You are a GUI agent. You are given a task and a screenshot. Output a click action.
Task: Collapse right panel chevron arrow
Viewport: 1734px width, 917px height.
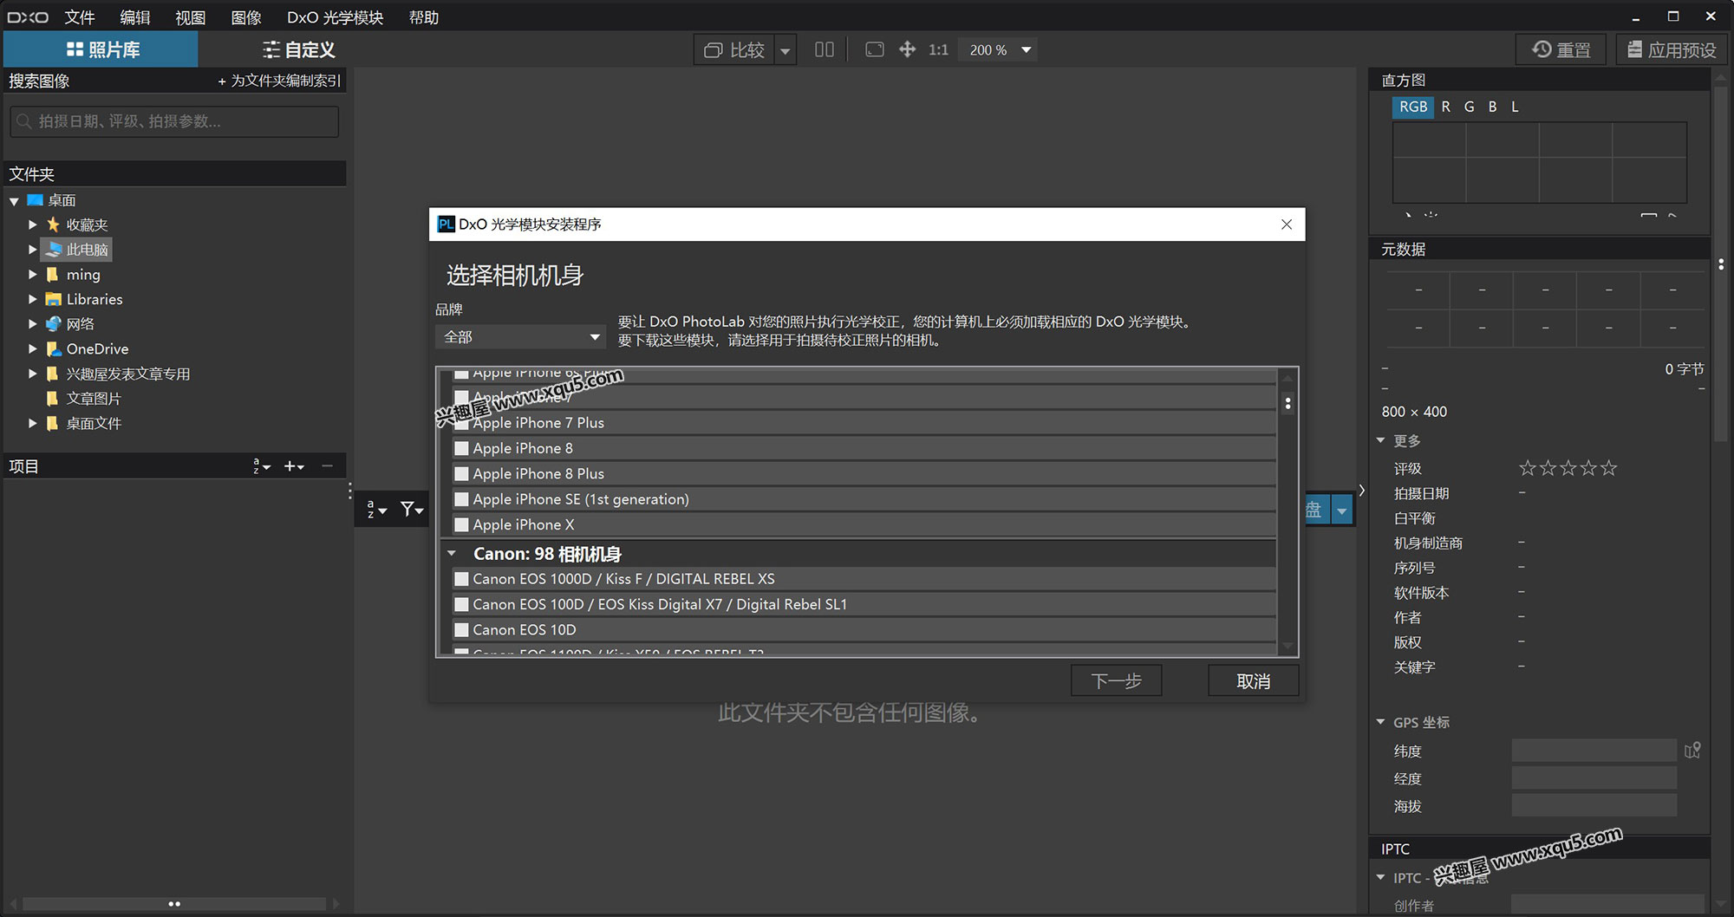pyautogui.click(x=1362, y=491)
